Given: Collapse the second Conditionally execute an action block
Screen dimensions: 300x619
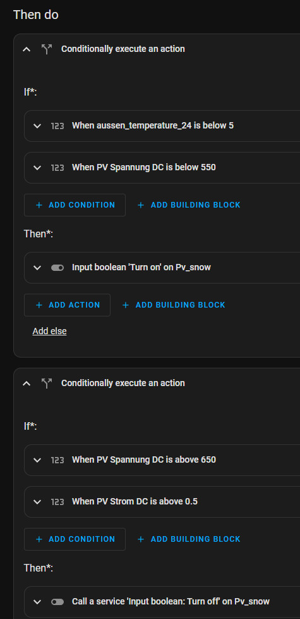Looking at the screenshot, I should pos(27,384).
